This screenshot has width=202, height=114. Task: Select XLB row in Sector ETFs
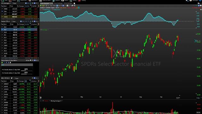[x=19, y=32]
